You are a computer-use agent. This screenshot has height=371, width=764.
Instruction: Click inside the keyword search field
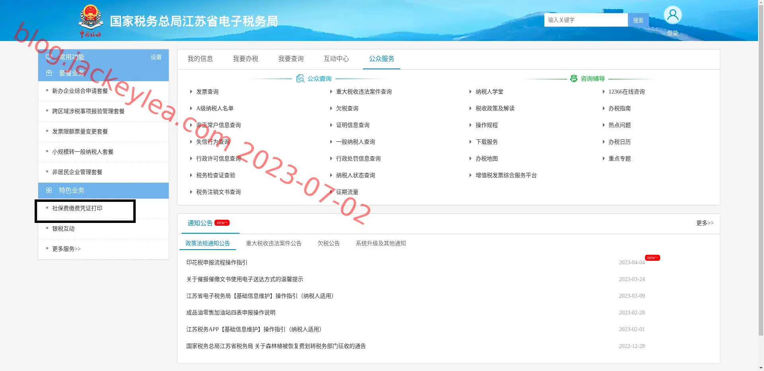tap(586, 20)
